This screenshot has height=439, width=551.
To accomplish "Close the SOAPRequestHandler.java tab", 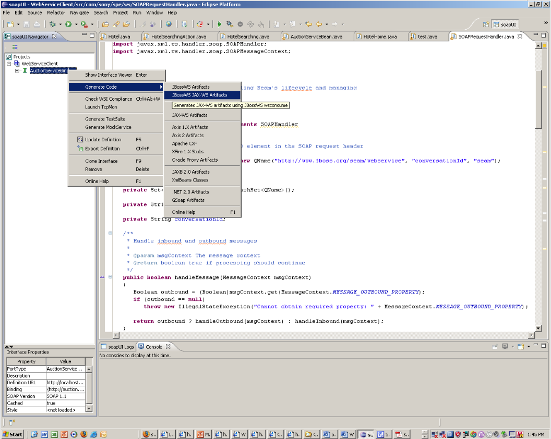I will tap(520, 36).
